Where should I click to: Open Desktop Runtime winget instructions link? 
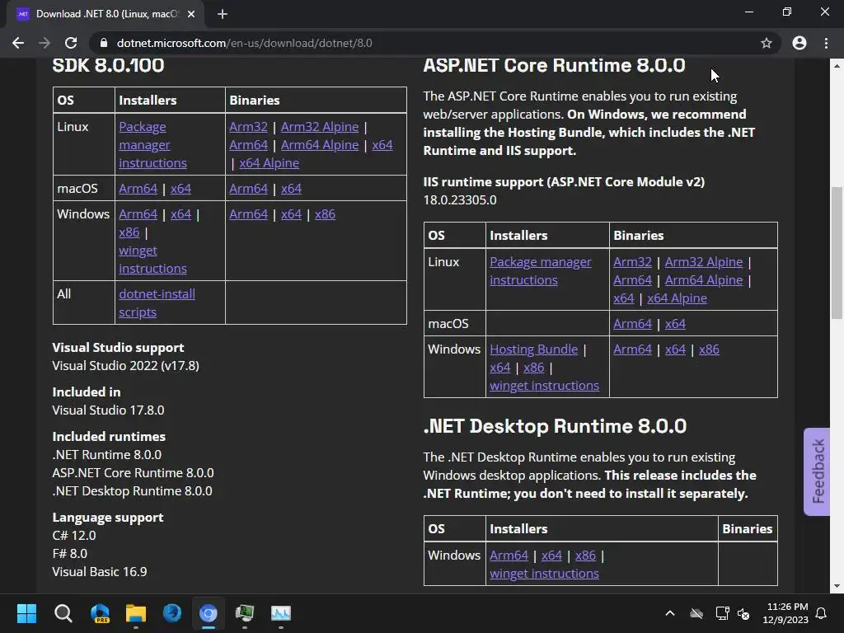pyautogui.click(x=544, y=574)
